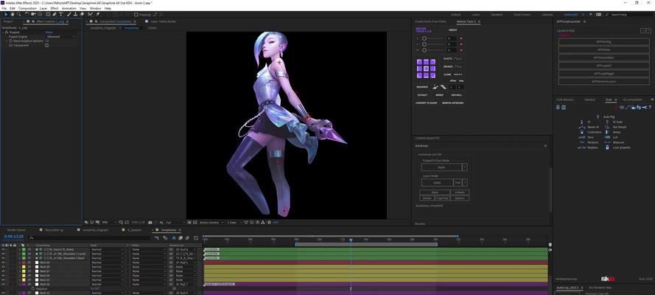Click the Duik Lock property icon
Image resolution: width=655 pixels, height=295 pixels.
tap(607, 147)
